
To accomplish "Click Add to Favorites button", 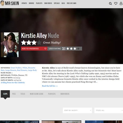I will click(x=34, y=49).
